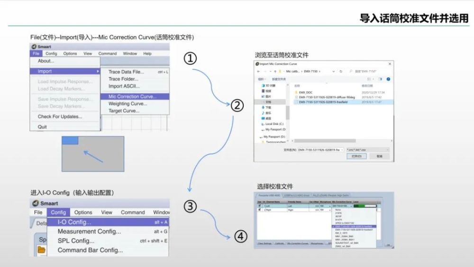Image resolution: width=474 pixels, height=267 pixels.
Task: Click the Open button in Import dialog
Action: coord(357,156)
